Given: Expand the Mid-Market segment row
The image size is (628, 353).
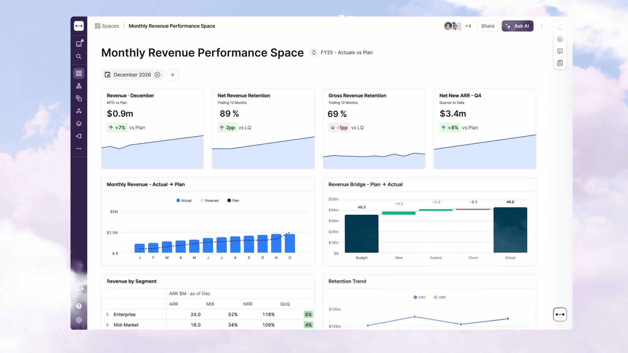Looking at the screenshot, I should click(107, 325).
